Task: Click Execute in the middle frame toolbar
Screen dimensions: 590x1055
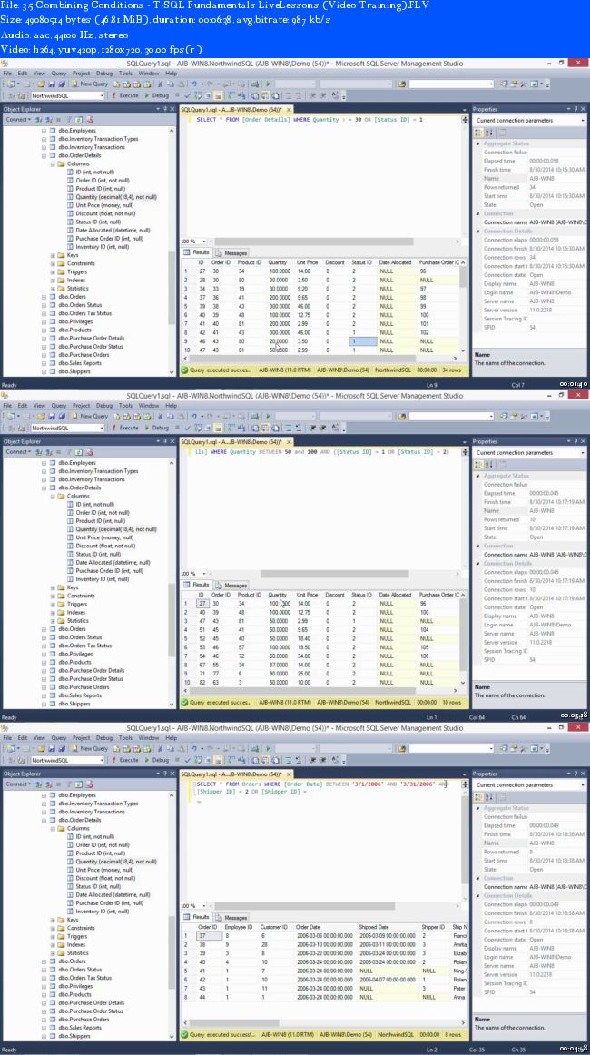Action: coord(126,428)
